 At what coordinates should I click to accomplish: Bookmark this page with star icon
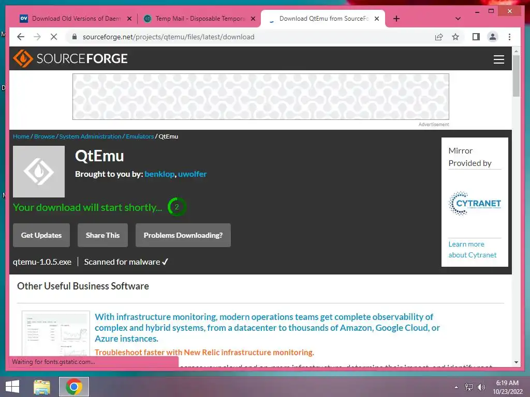tap(455, 37)
